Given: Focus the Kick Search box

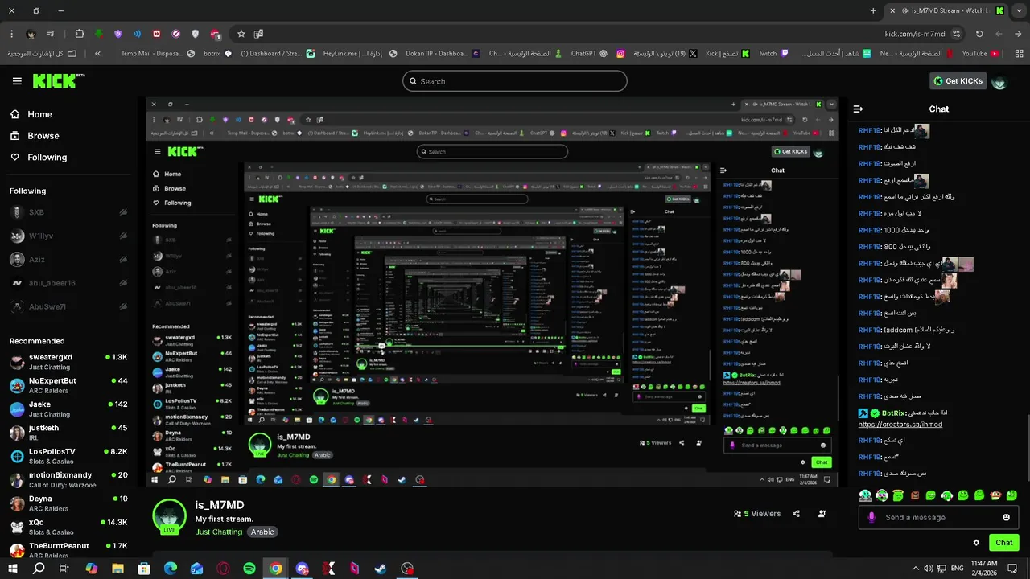Looking at the screenshot, I should click(515, 81).
